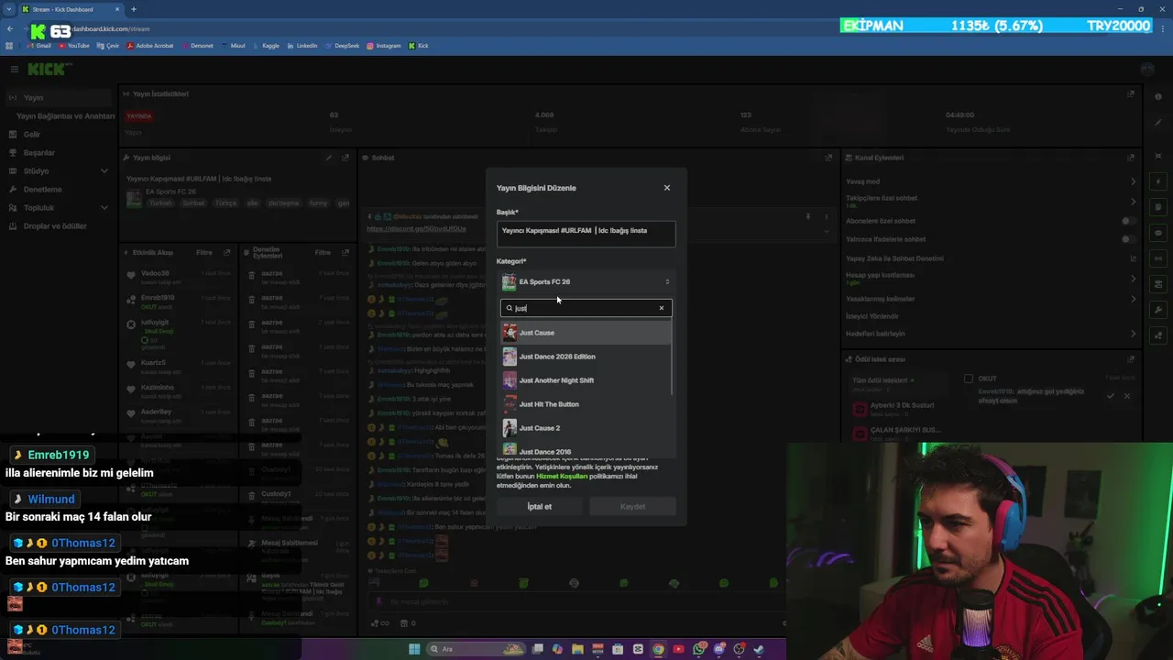
Task: Click the İptal et button
Action: point(540,506)
